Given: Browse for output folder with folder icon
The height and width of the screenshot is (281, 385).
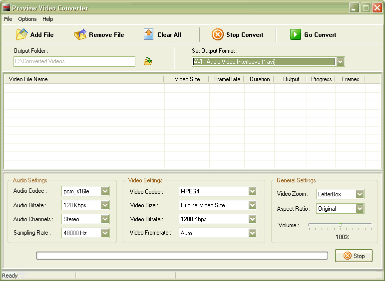Looking at the screenshot, I should pyautogui.click(x=148, y=61).
